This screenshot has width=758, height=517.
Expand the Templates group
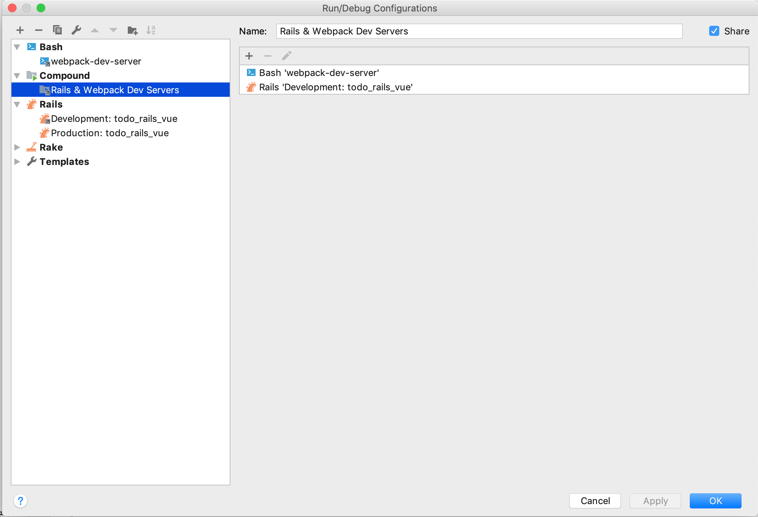(18, 161)
